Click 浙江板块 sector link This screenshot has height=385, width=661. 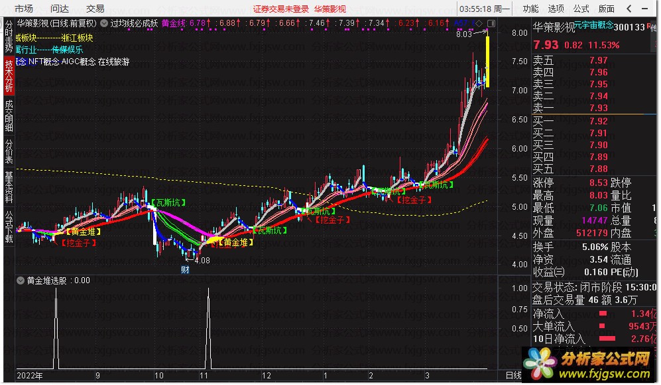pyautogui.click(x=77, y=38)
